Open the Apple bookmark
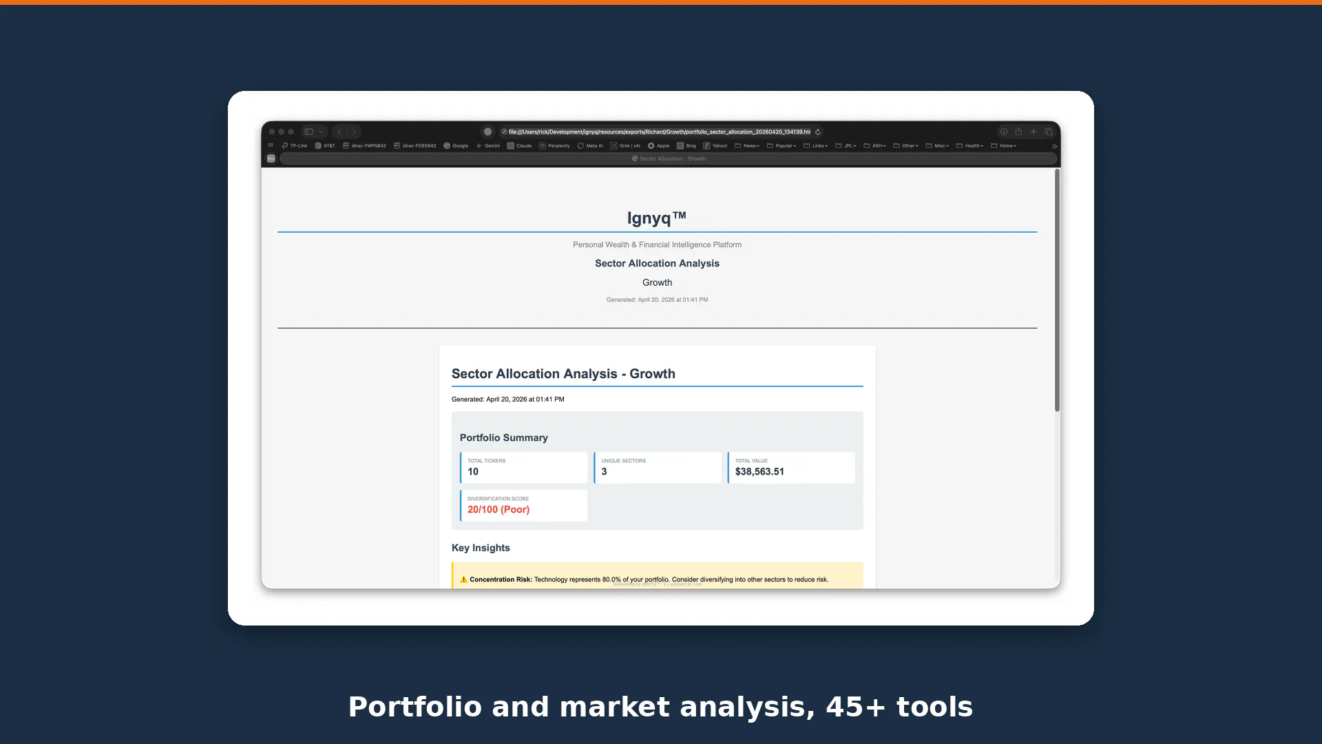The height and width of the screenshot is (744, 1322). (658, 146)
